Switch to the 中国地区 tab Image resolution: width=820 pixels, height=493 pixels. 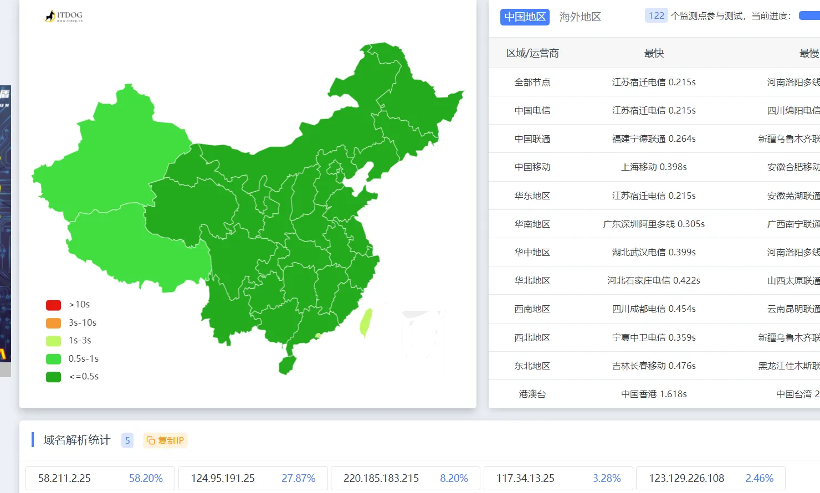[524, 17]
